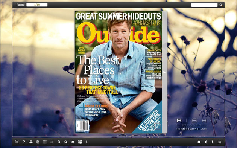The image size is (237, 148).
Task: Flip page using right edge arrow
Action: (164, 72)
